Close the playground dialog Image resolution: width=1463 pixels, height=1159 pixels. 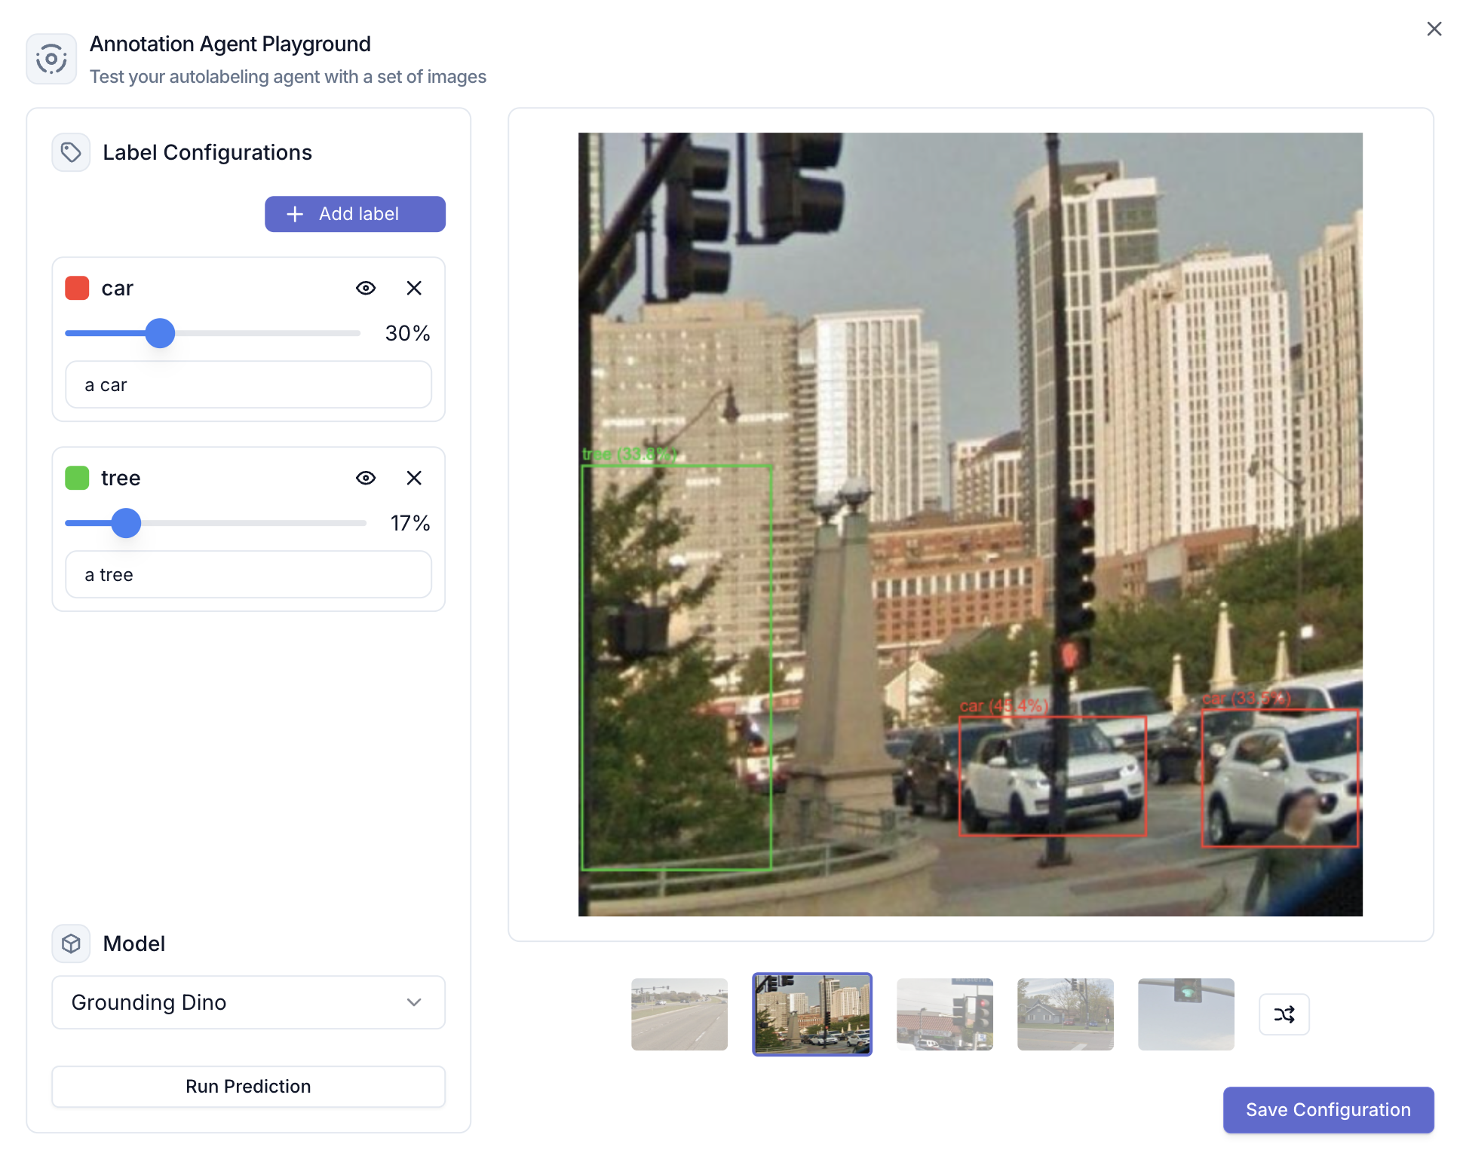click(1434, 29)
